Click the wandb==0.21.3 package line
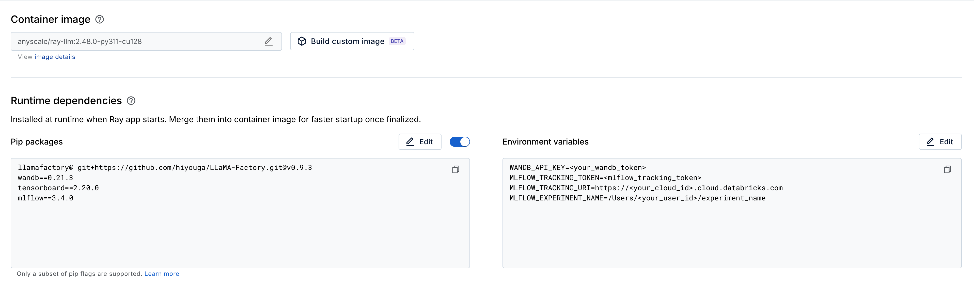974x285 pixels. point(45,178)
